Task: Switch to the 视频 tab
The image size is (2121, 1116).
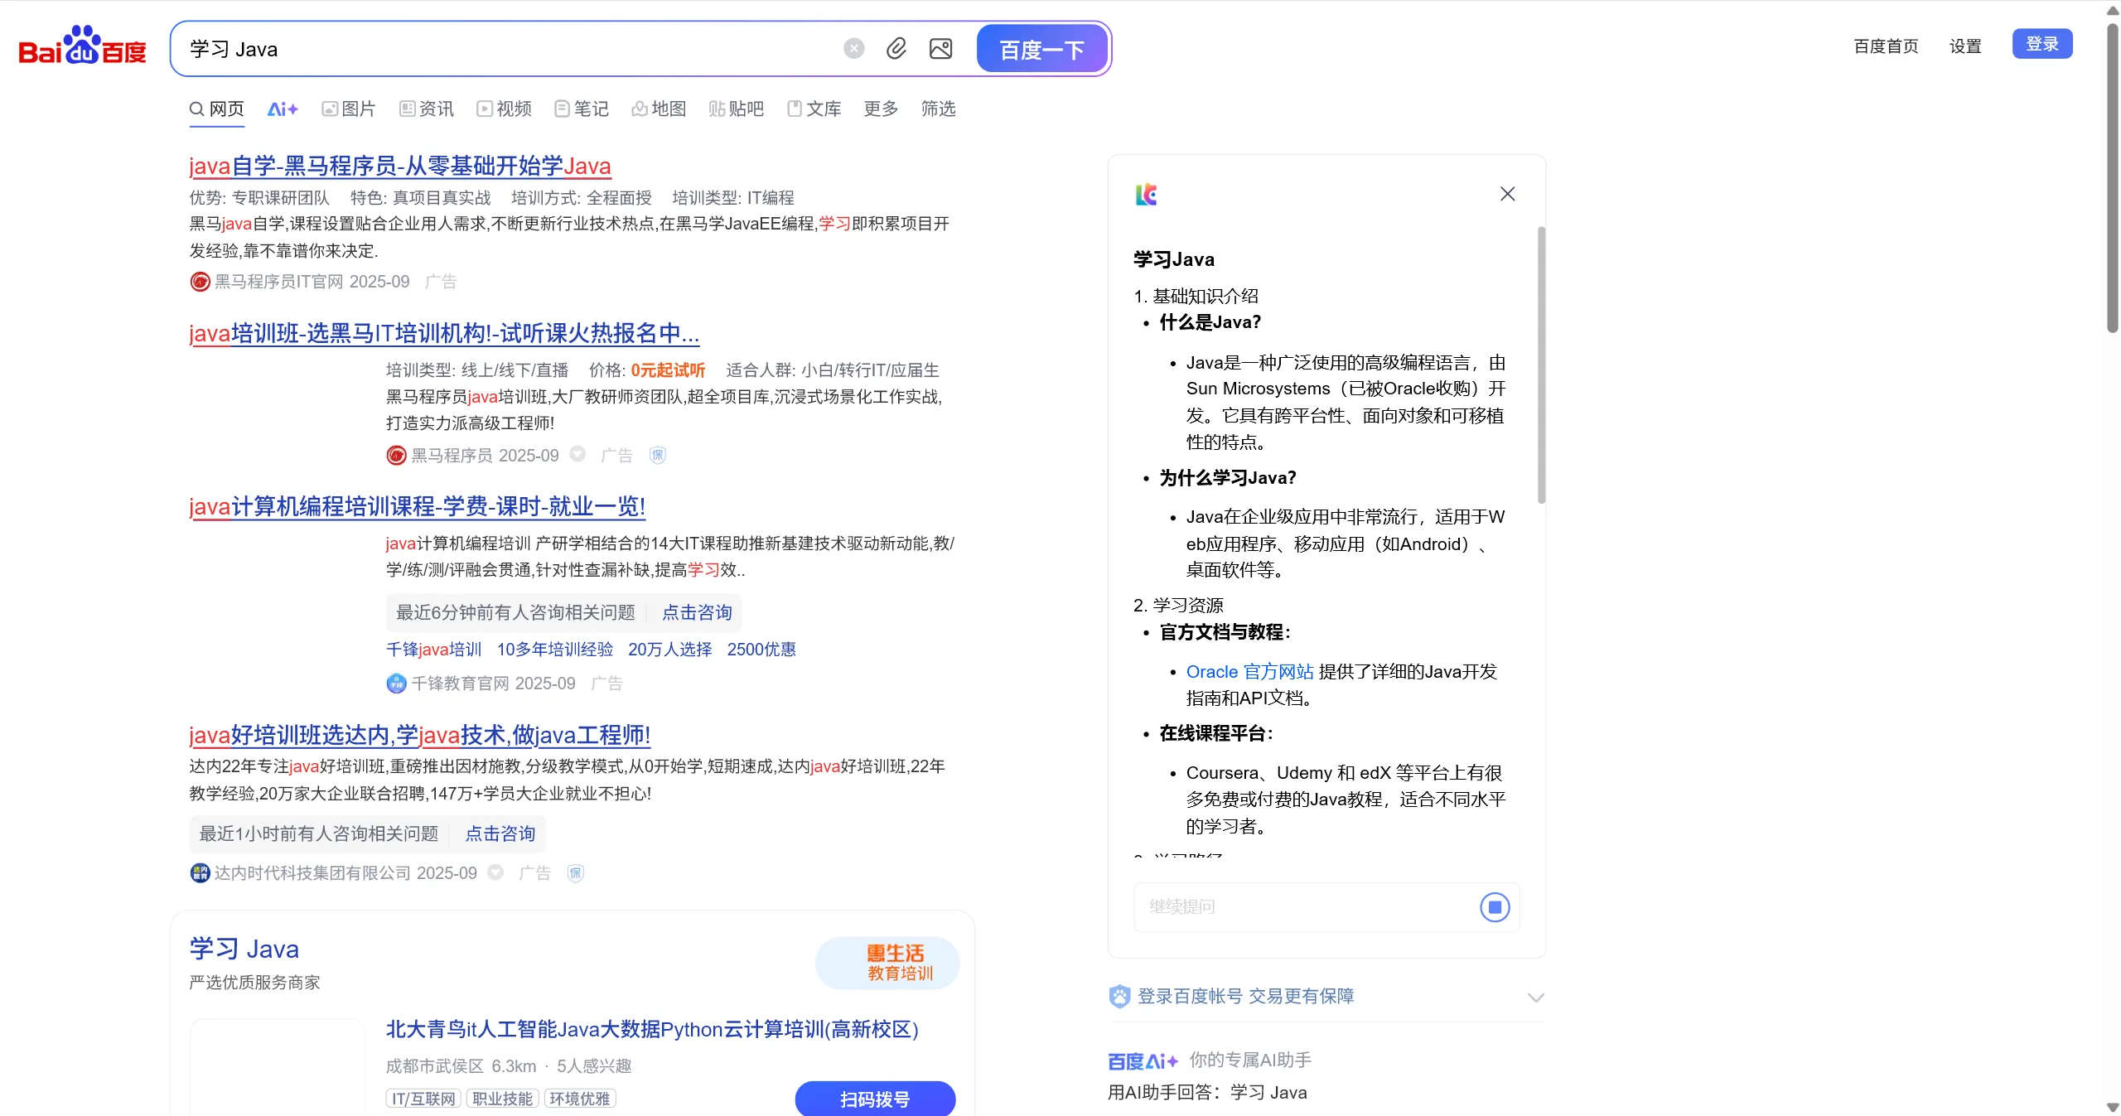Action: point(504,109)
